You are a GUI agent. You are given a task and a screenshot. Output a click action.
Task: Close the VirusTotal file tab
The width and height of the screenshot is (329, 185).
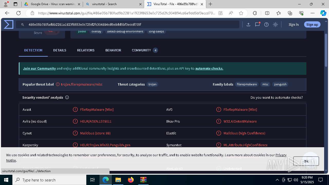coord(202,4)
